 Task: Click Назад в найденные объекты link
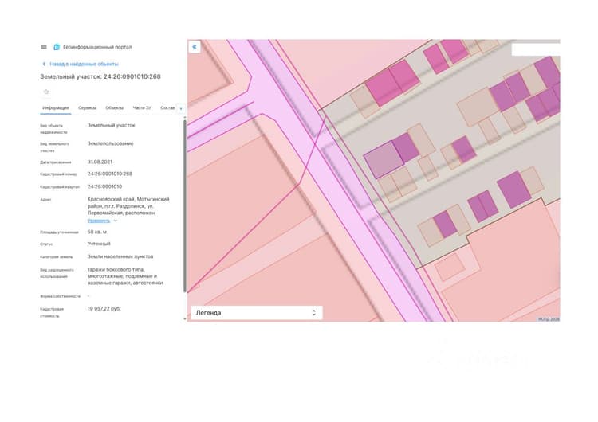point(84,64)
